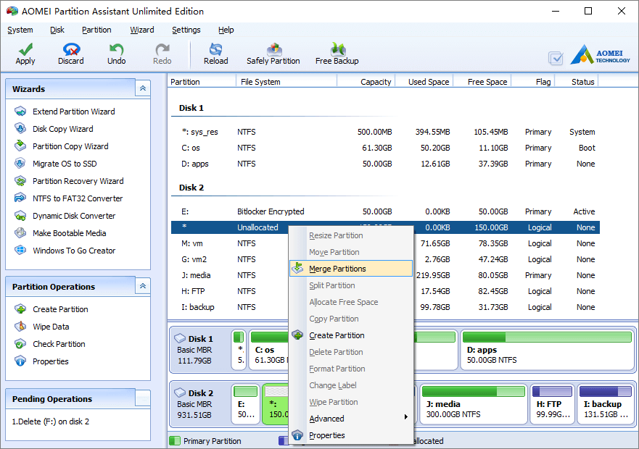
Task: Sort by Free Space column header
Action: 482,81
